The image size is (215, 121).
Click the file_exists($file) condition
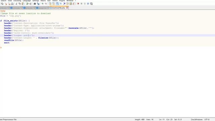[x=15, y=21]
